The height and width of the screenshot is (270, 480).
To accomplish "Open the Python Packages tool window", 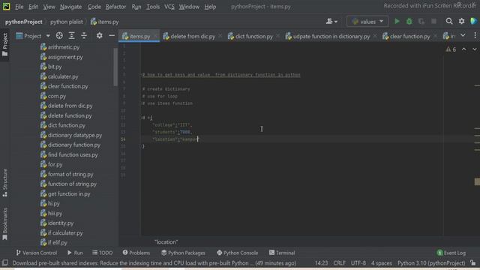I will 183,253.
